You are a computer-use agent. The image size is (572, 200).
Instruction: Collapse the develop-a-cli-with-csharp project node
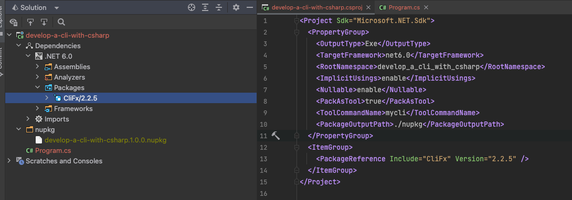(x=9, y=35)
